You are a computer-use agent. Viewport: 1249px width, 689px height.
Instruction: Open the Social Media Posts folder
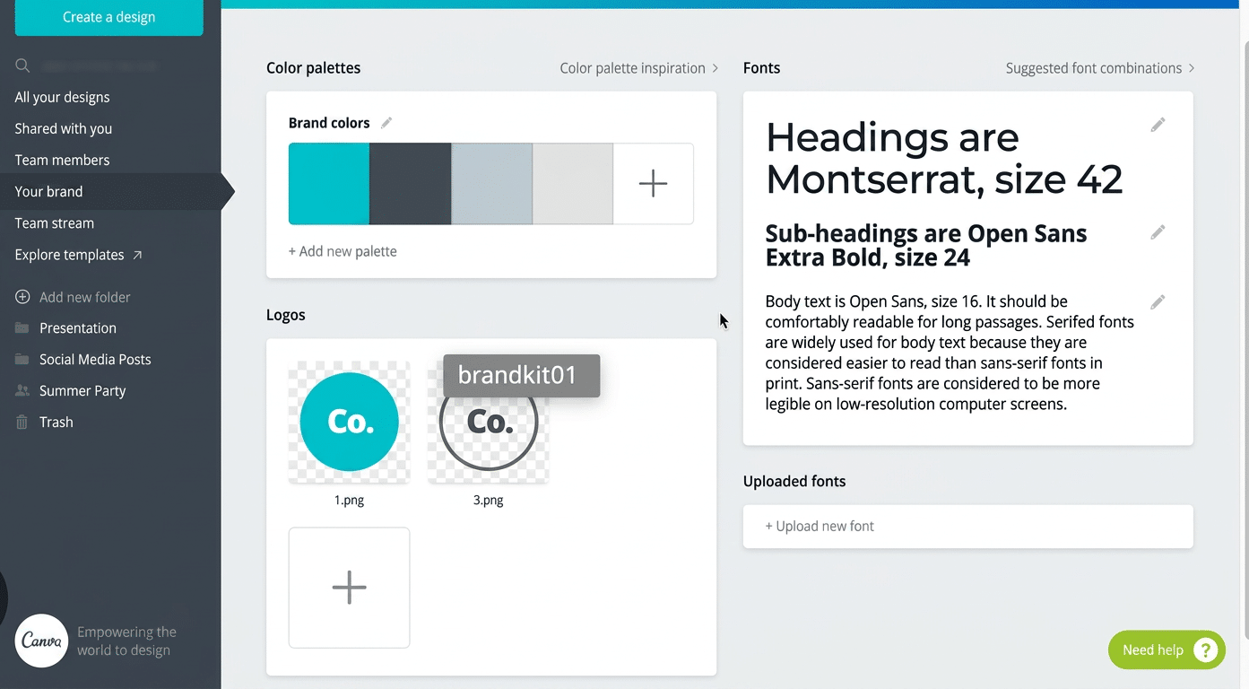pos(95,359)
